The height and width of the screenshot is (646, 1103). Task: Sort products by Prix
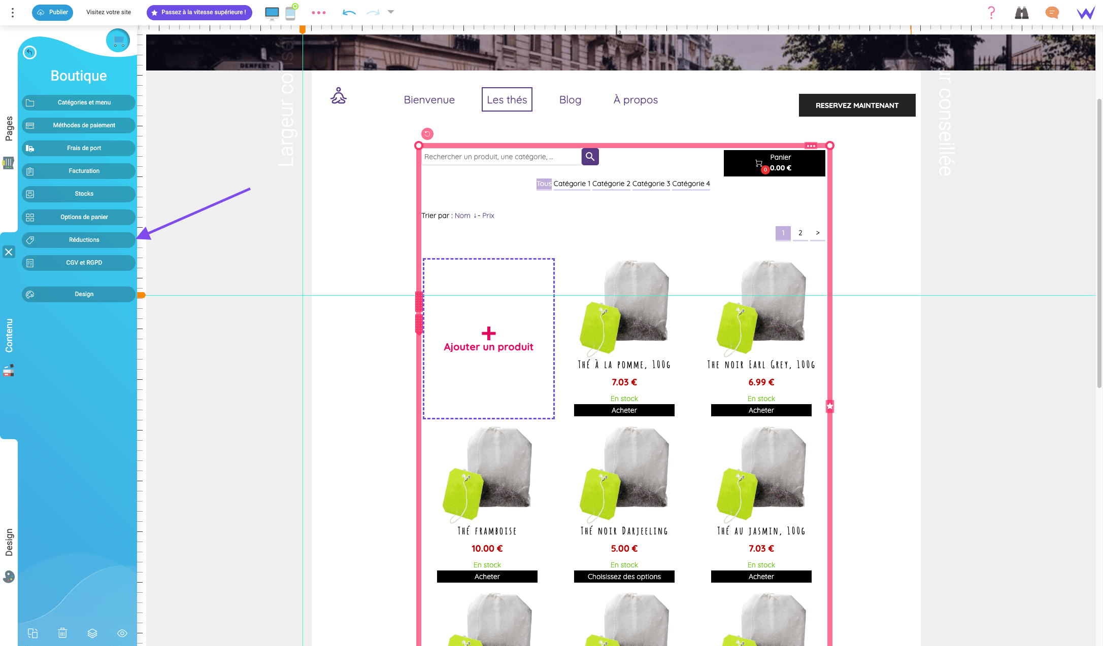coord(488,216)
